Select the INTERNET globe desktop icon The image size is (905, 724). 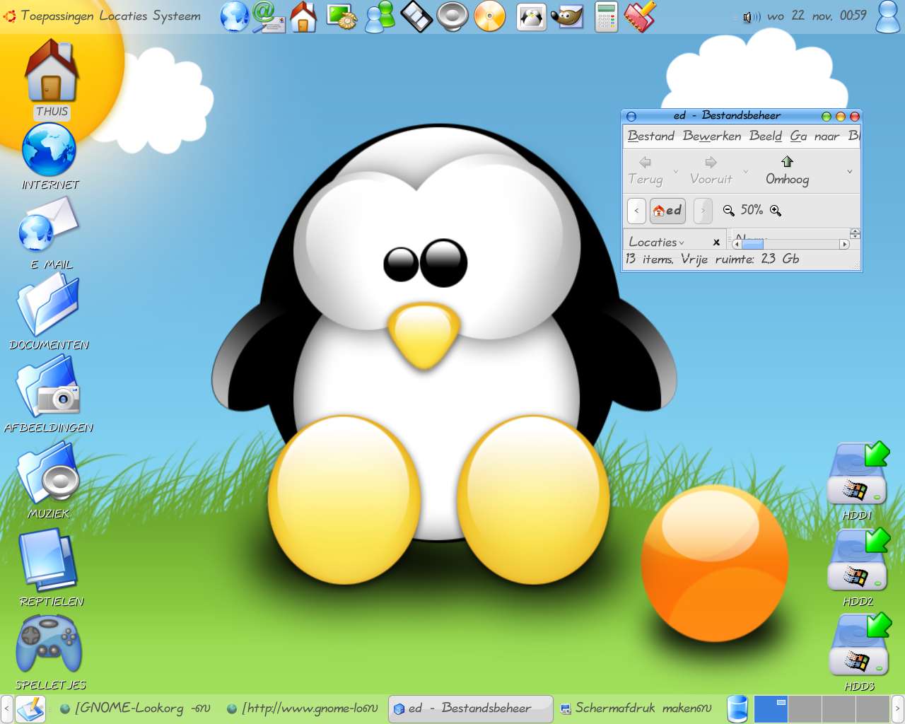tap(49, 157)
